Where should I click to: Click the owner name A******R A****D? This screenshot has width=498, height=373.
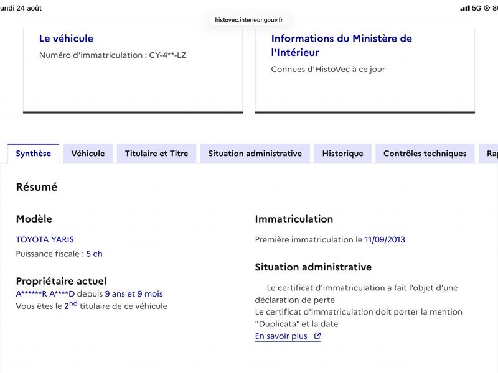tap(45, 293)
